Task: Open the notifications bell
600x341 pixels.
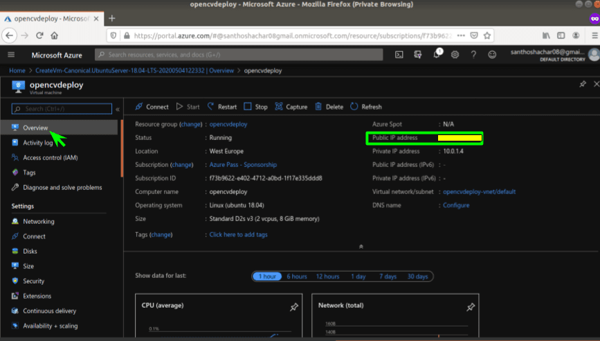Action: [x=437, y=54]
